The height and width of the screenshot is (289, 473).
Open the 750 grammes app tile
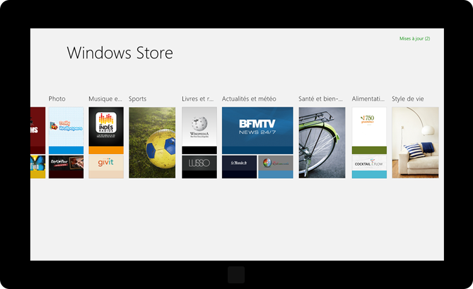click(369, 130)
